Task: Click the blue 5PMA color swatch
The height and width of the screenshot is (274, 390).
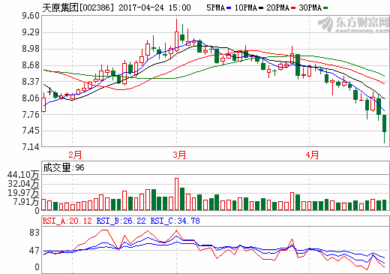Action: pyautogui.click(x=229, y=8)
